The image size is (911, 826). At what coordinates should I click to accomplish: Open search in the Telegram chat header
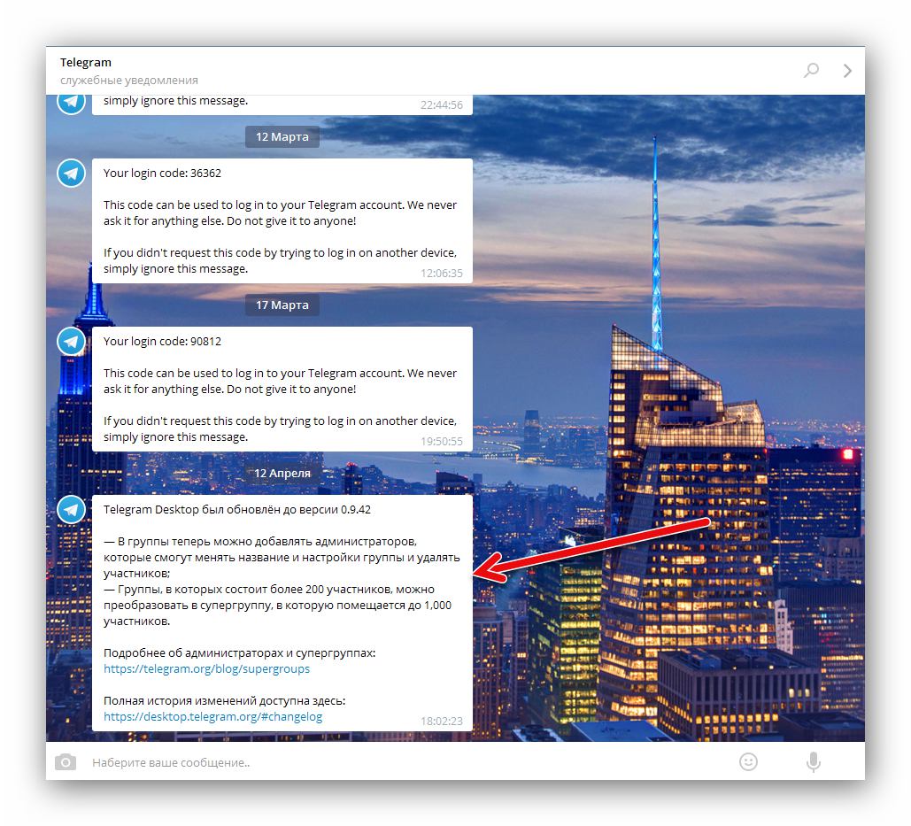(811, 70)
